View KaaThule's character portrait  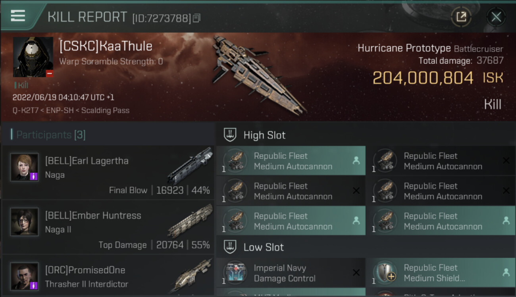(33, 57)
